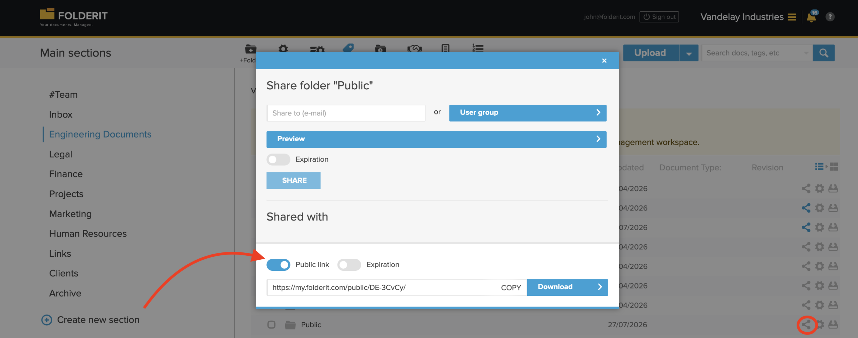This screenshot has height=338, width=858.
Task: Open notifications bell with 16 badge
Action: [812, 16]
